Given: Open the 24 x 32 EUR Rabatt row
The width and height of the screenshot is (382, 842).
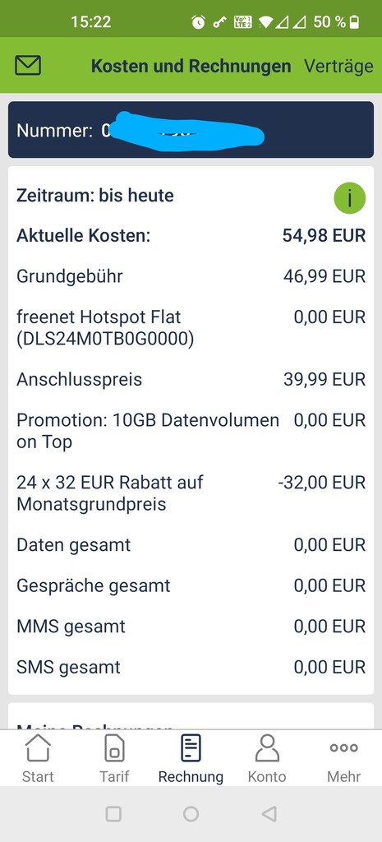Looking at the screenshot, I should click(x=191, y=493).
